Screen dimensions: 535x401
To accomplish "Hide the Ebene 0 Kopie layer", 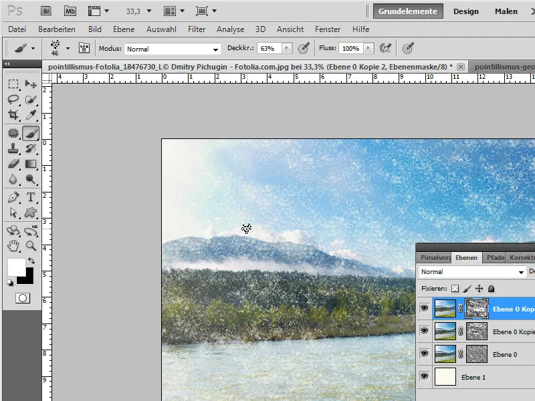I will (424, 331).
